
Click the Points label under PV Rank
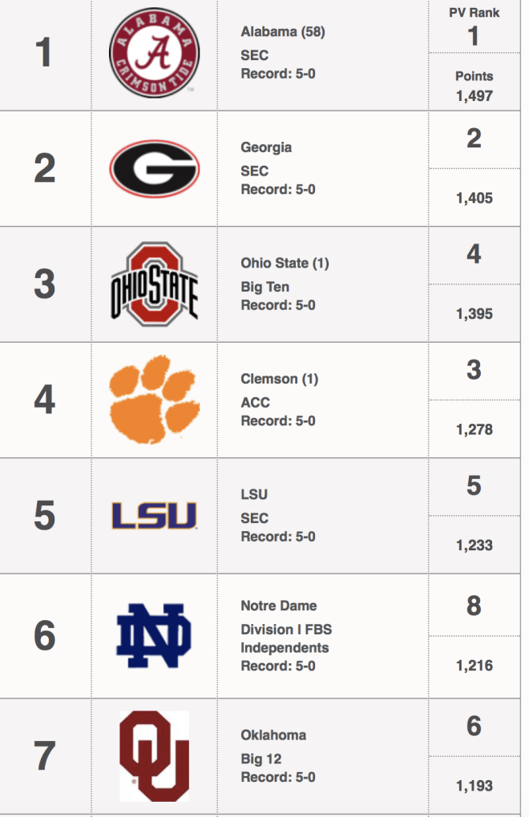point(474,76)
